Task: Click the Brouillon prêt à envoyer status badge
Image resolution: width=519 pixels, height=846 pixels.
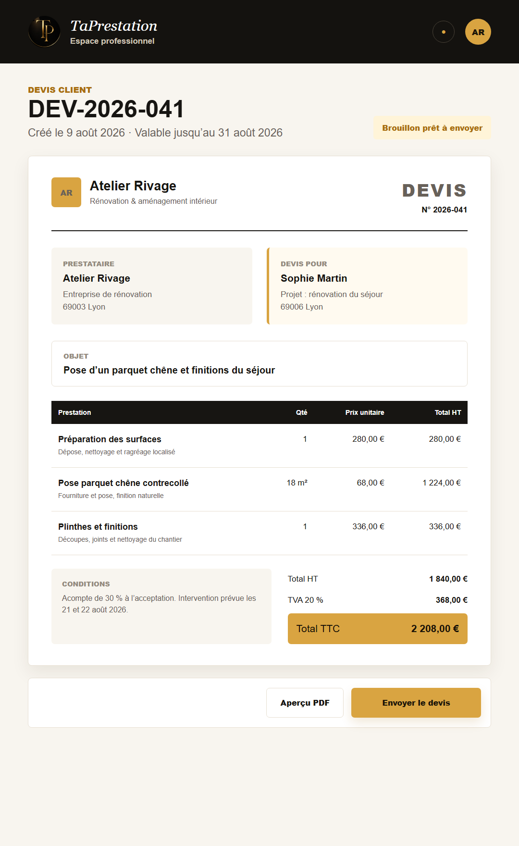Action: coord(432,128)
